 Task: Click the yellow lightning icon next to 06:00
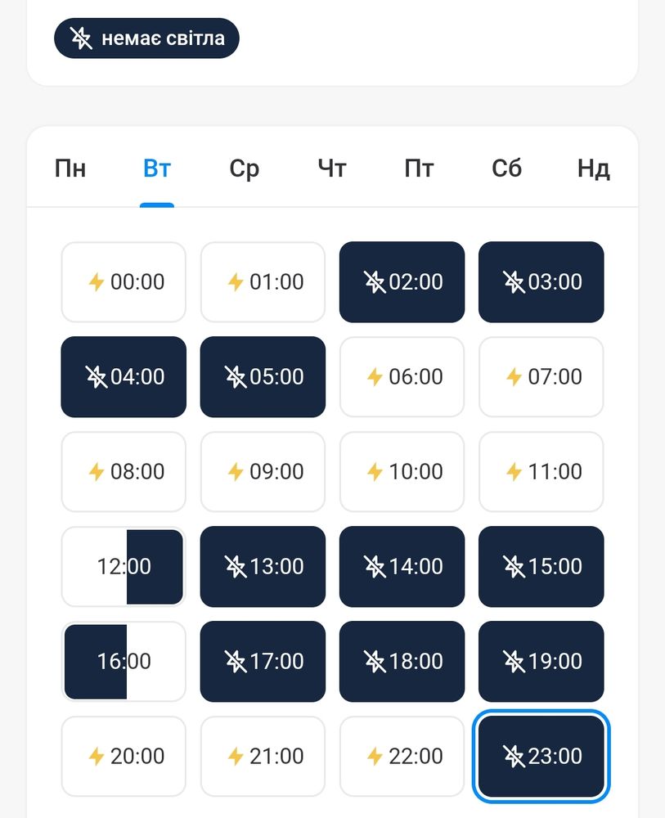click(375, 377)
